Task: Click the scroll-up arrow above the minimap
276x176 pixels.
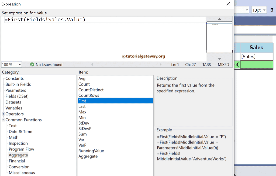Action: pos(219,19)
